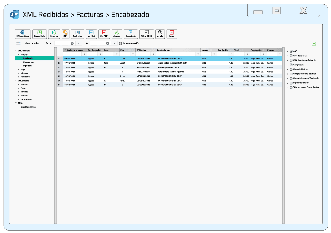This screenshot has height=233, width=331.
Task: Open the Asociar tool
Action: 117,34
